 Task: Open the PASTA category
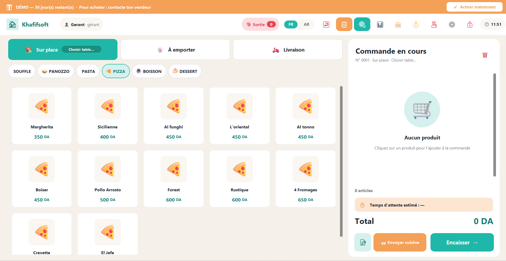pos(88,71)
